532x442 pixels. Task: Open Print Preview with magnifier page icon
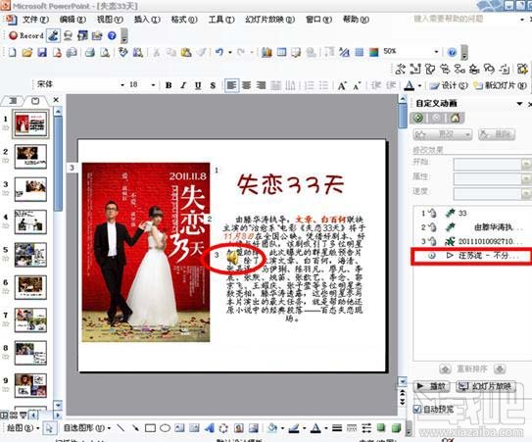point(105,52)
